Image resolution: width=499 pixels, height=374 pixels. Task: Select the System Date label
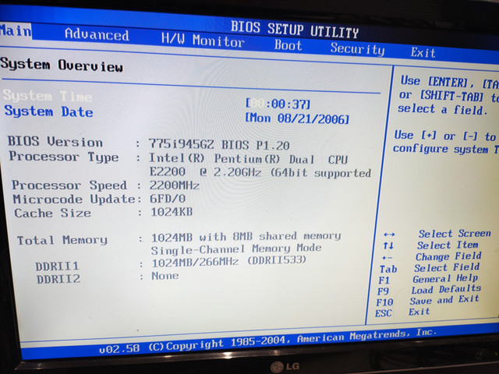click(48, 111)
